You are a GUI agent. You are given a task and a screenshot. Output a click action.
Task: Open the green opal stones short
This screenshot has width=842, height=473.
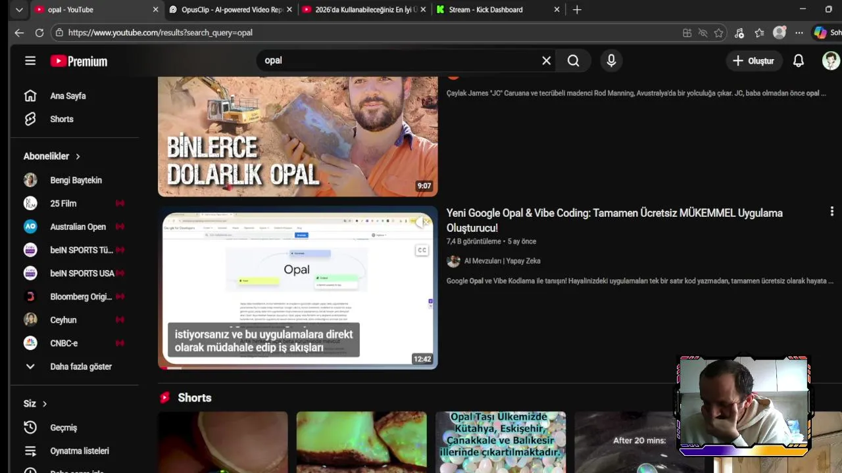coord(361,442)
